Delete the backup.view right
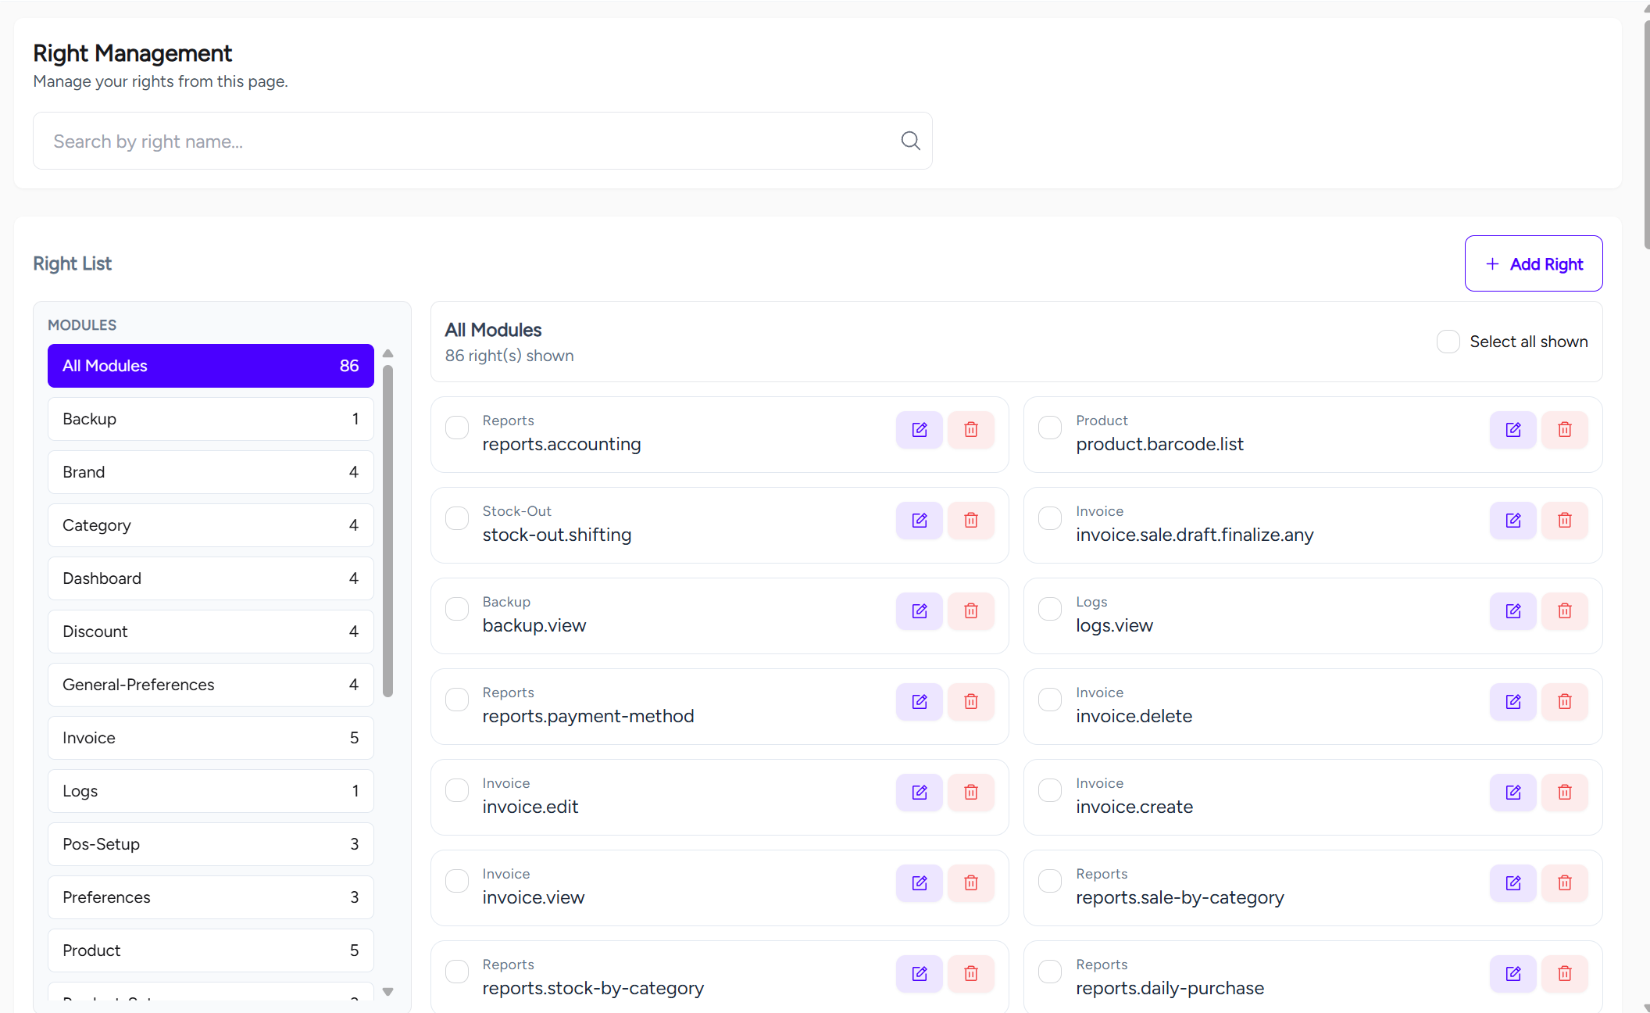This screenshot has height=1013, width=1650. tap(971, 611)
